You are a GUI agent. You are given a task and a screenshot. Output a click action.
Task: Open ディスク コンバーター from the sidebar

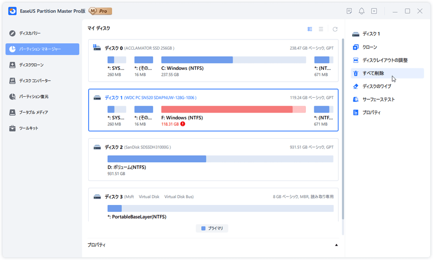point(34,81)
